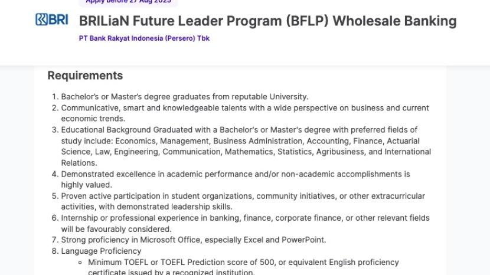Click the Minimum TOEFL score sub-bullet
The width and height of the screenshot is (490, 275).
[243, 262]
